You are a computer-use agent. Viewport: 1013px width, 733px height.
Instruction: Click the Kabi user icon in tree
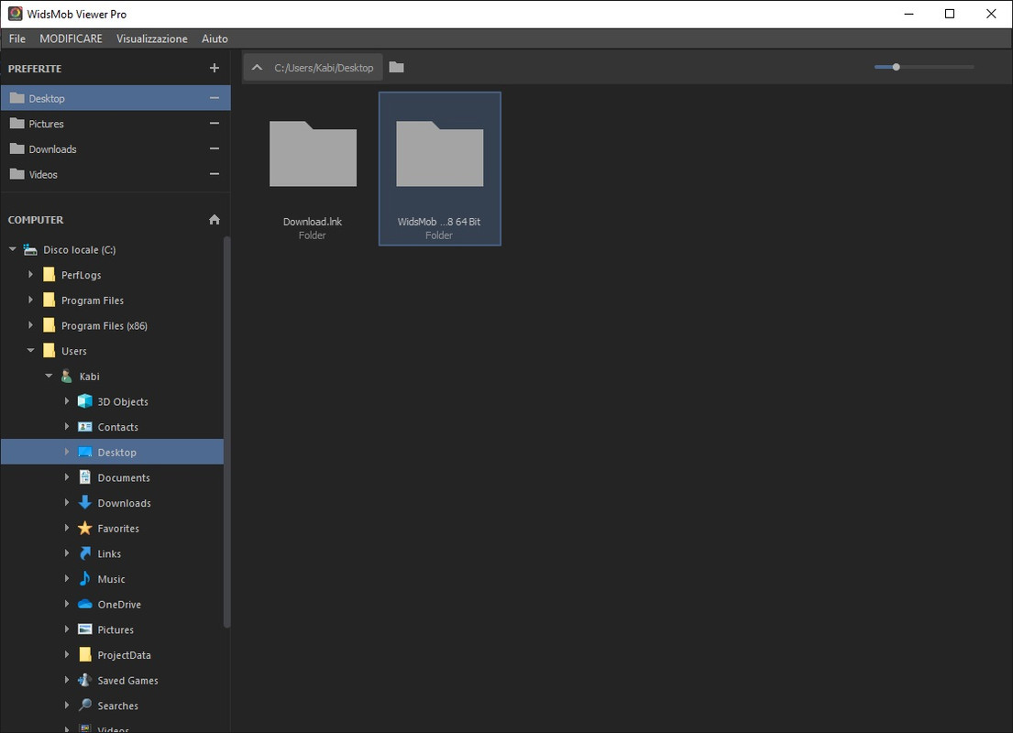pos(67,376)
